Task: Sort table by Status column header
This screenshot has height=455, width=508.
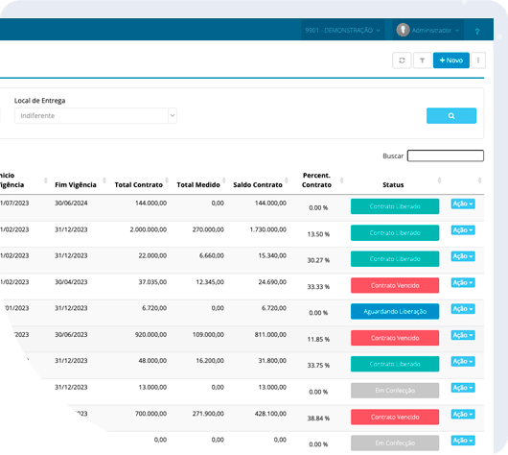Action: pos(393,184)
